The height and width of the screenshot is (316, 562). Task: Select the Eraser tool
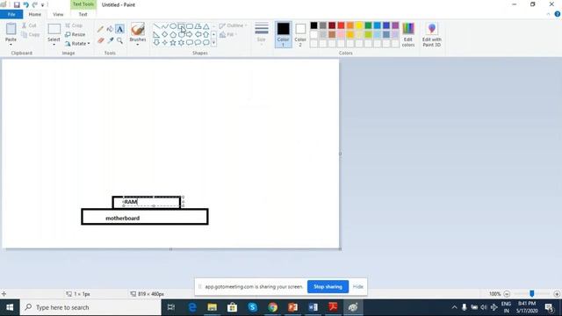(x=101, y=40)
